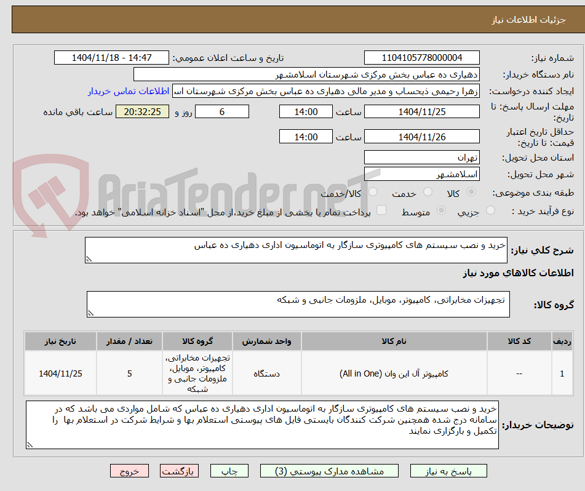Click the نام دستگاه خریدار field
585x491 pixels.
[x=306, y=74]
